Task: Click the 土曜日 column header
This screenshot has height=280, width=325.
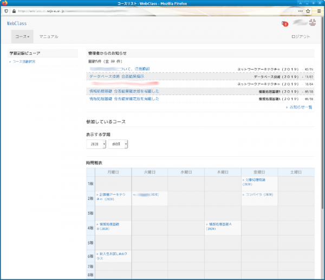Action: tap(296, 172)
